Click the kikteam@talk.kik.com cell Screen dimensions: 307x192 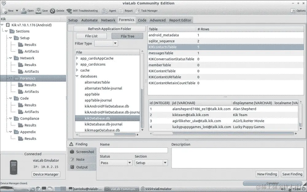(191, 115)
